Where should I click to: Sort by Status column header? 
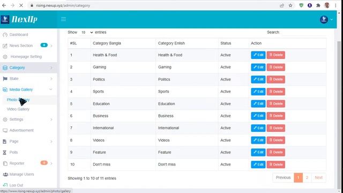click(234, 43)
